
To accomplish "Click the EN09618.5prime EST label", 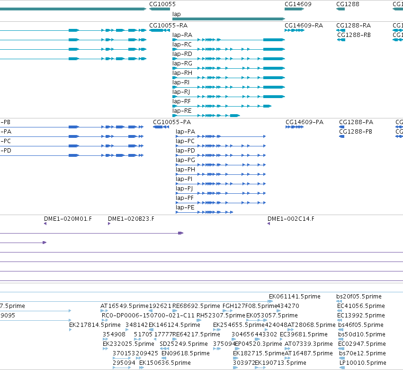I will point(186,353).
